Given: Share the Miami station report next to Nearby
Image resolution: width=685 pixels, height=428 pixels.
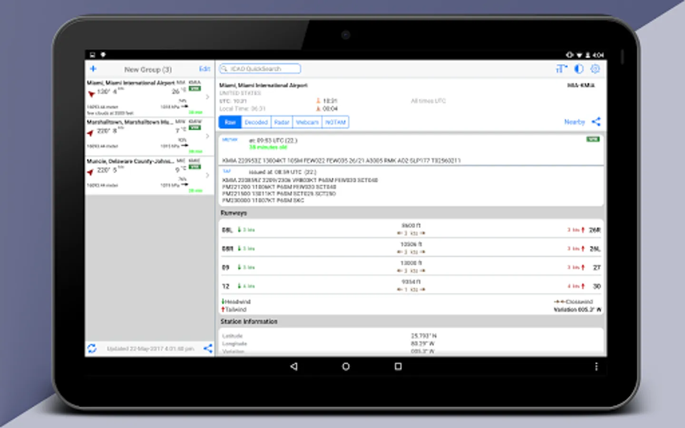Looking at the screenshot, I should coord(596,122).
